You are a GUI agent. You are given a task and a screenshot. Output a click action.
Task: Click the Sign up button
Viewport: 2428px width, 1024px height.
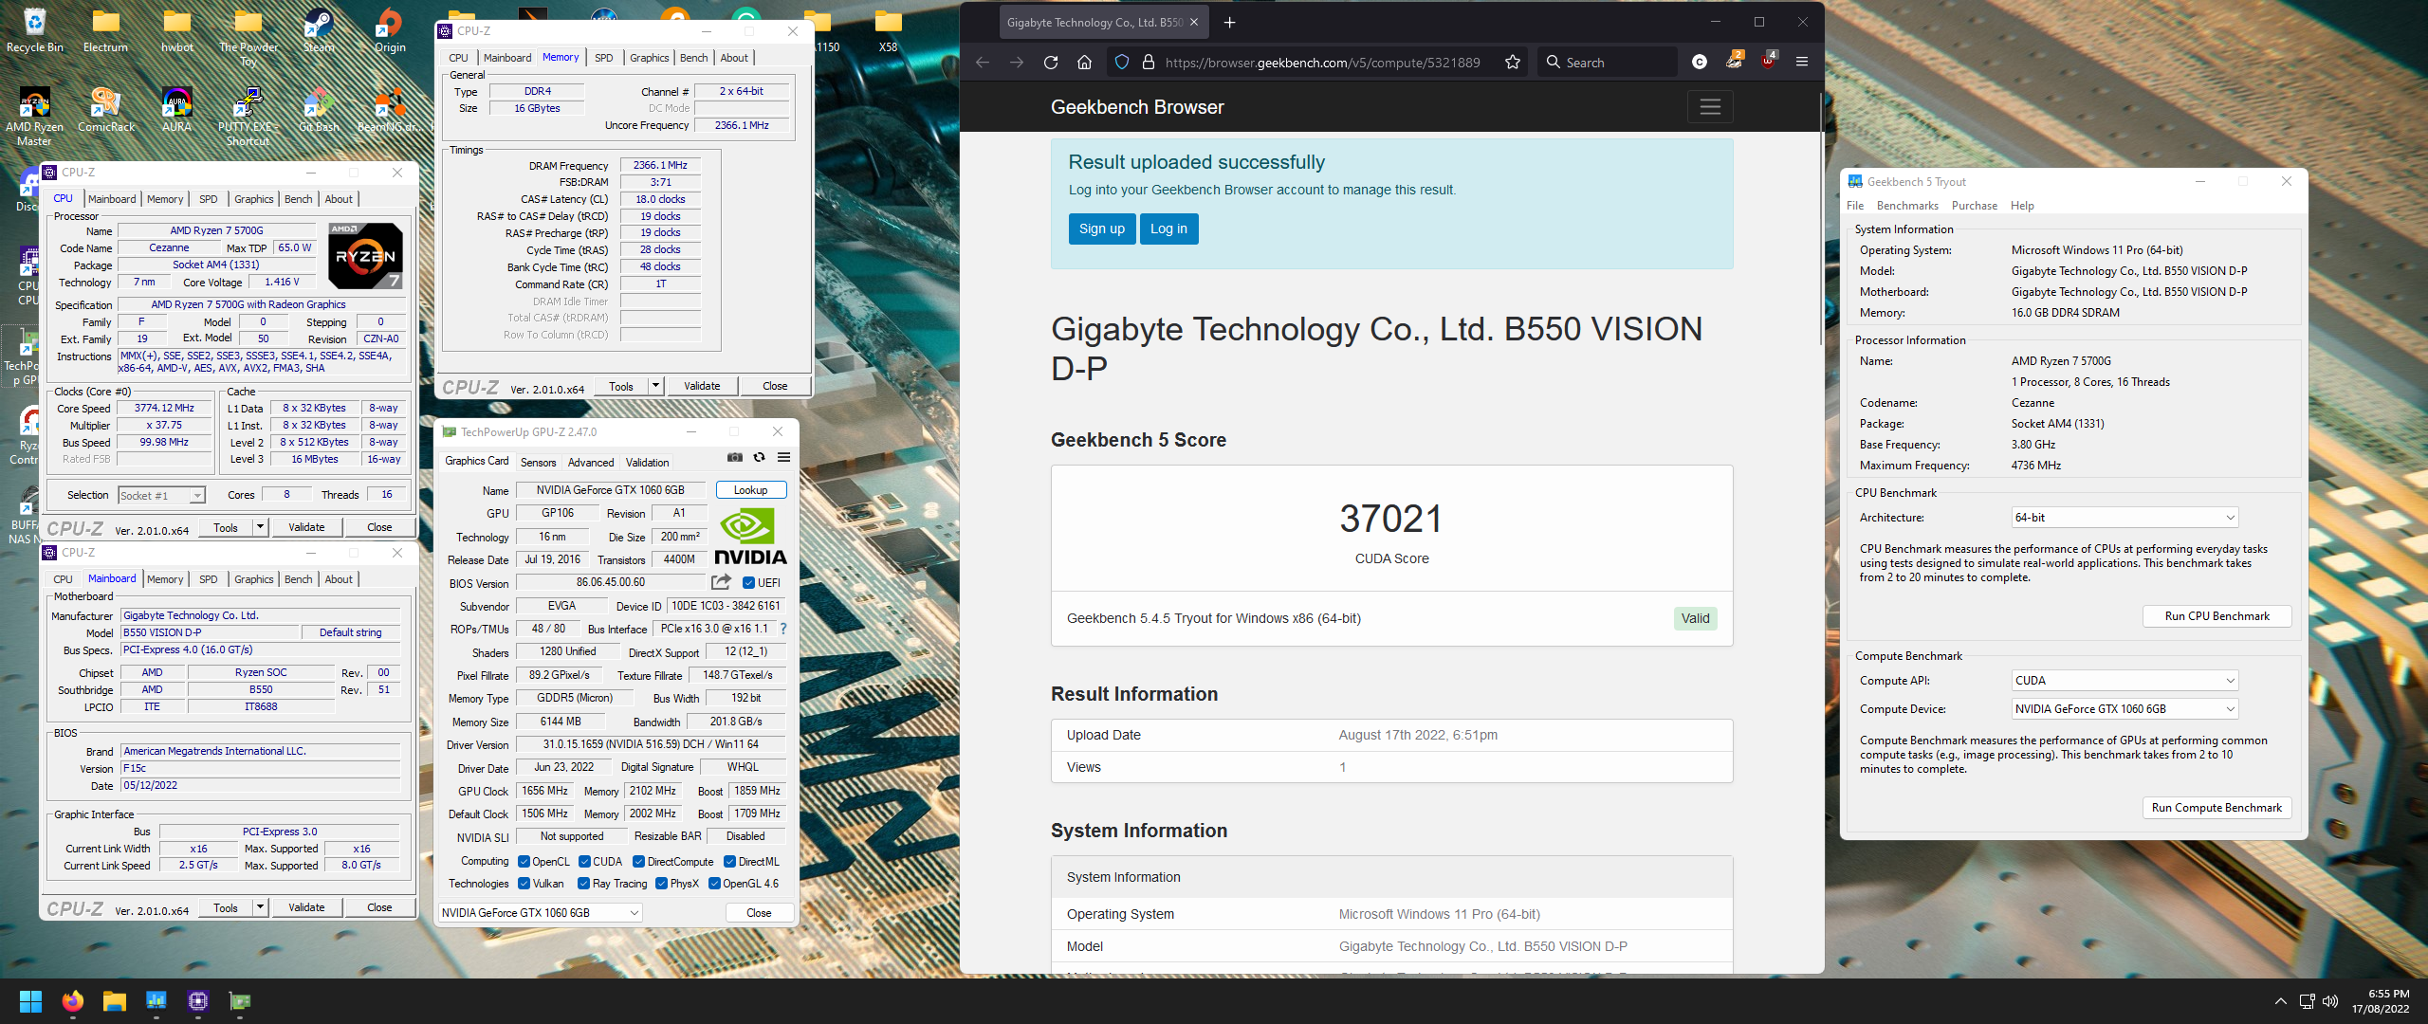point(1102,229)
